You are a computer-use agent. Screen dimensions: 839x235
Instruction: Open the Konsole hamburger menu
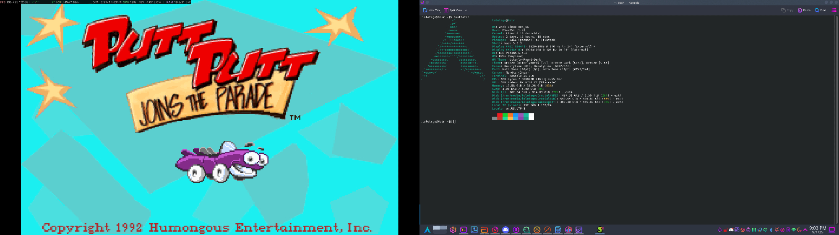click(x=834, y=10)
